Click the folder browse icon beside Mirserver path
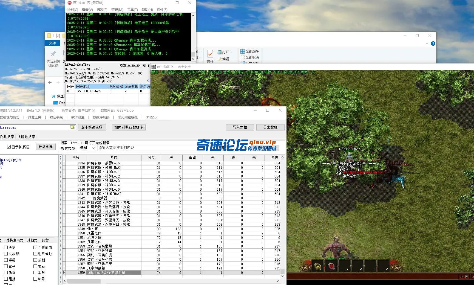474x285 pixels. (72, 127)
